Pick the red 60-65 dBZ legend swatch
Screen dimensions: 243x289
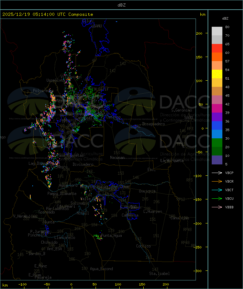coord(217,48)
